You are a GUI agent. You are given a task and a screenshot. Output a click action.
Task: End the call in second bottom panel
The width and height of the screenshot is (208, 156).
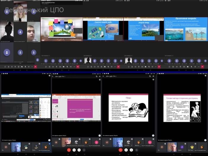pyautogui.click(x=69, y=150)
